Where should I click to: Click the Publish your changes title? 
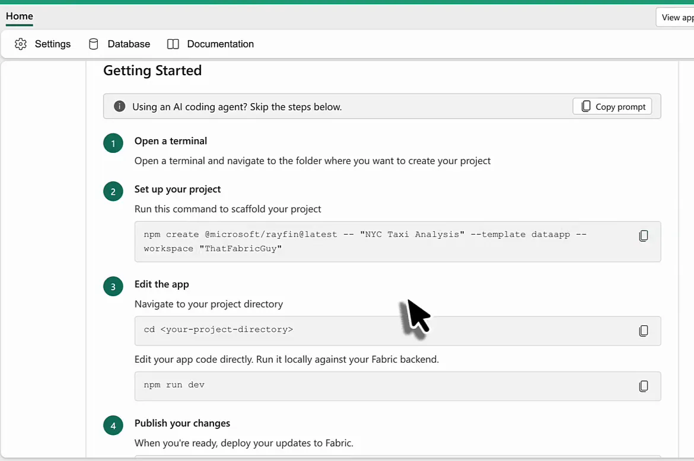pos(182,423)
